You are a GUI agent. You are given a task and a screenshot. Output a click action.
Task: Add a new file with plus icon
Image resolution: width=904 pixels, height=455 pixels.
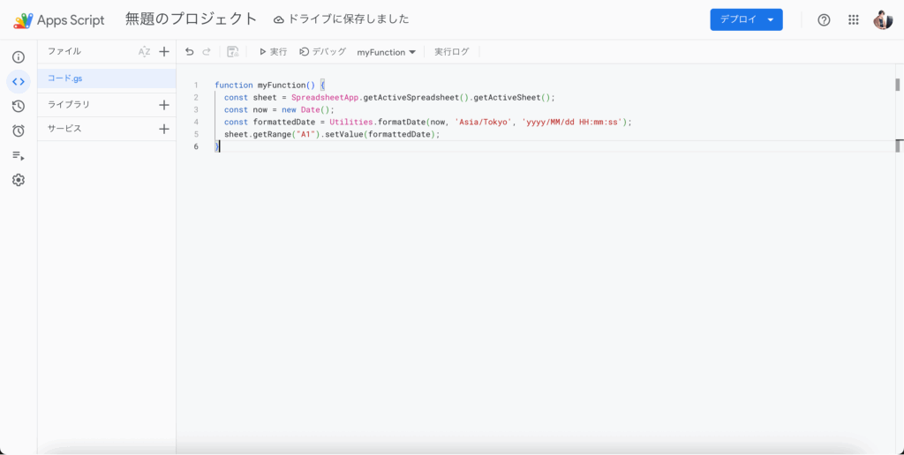(163, 52)
